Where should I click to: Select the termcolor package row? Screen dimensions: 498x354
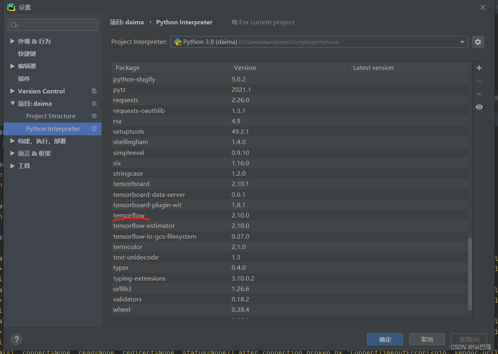[x=290, y=247]
